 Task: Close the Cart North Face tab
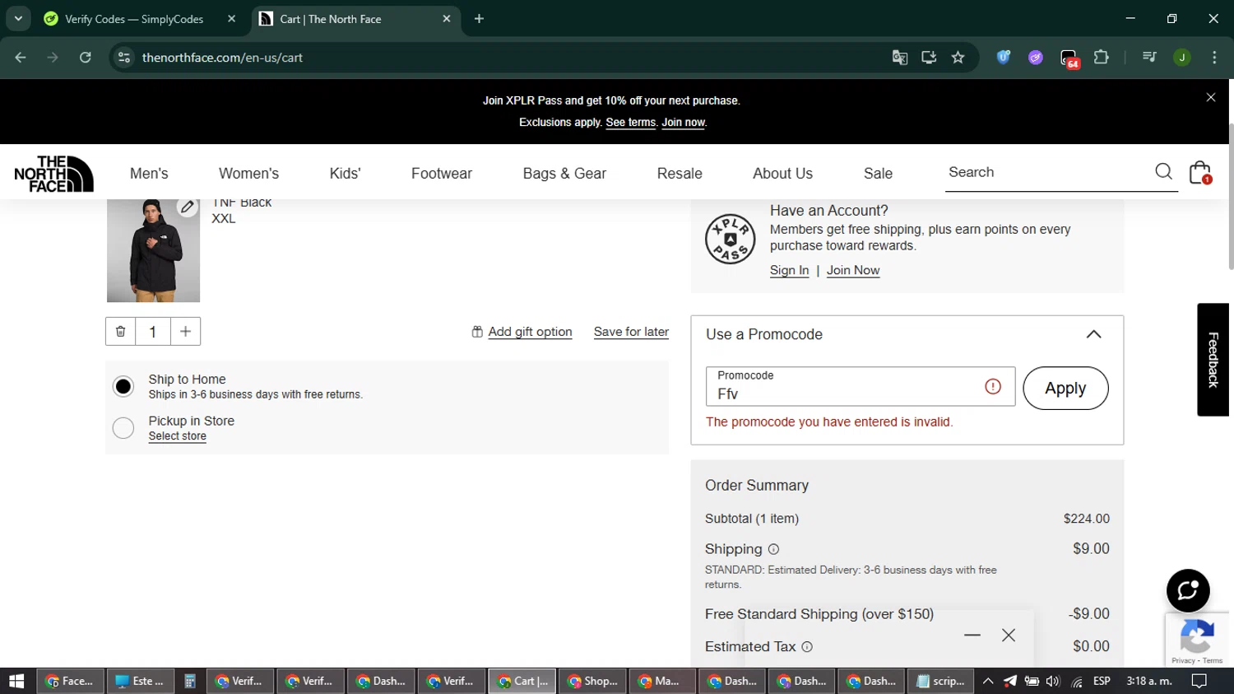pyautogui.click(x=446, y=18)
